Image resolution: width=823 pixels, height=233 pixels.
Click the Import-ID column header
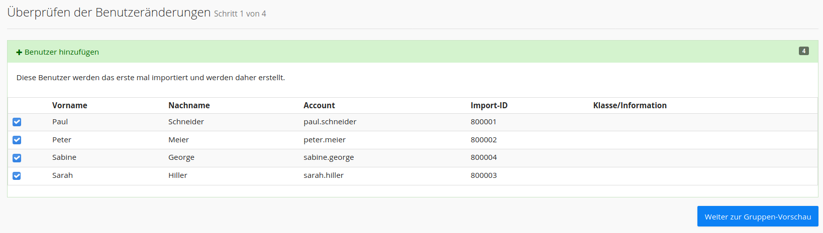[x=489, y=105]
